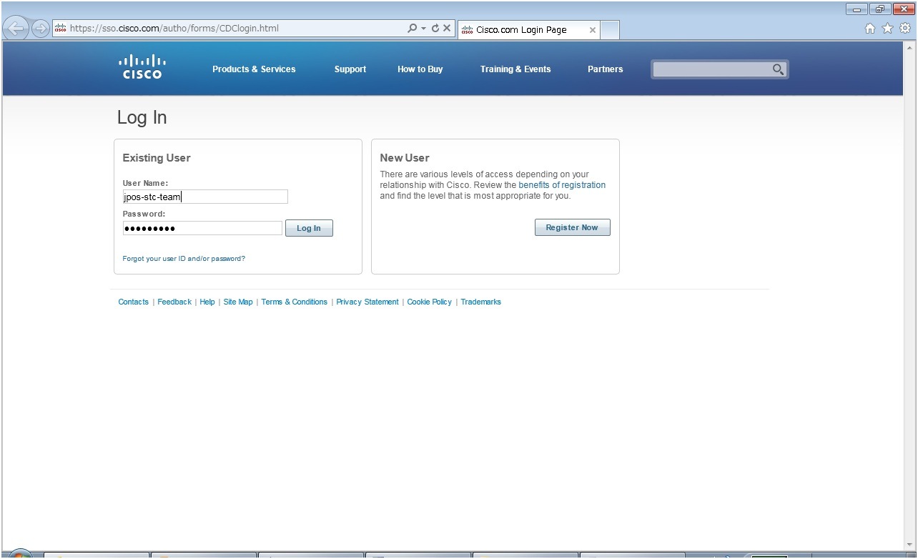The image size is (918, 559).
Task: Click the New User heading
Action: (x=405, y=158)
